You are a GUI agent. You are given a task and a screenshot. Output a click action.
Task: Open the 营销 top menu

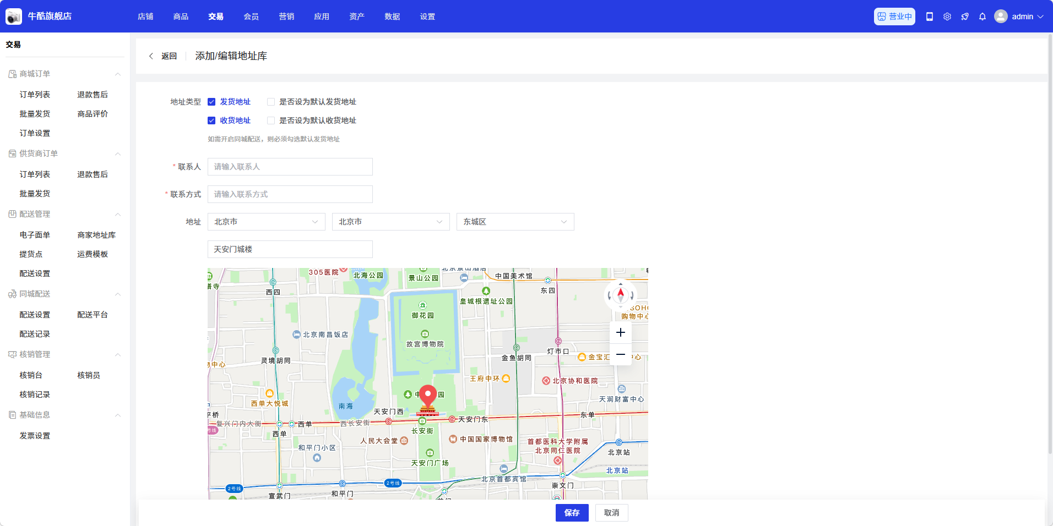[x=286, y=17]
